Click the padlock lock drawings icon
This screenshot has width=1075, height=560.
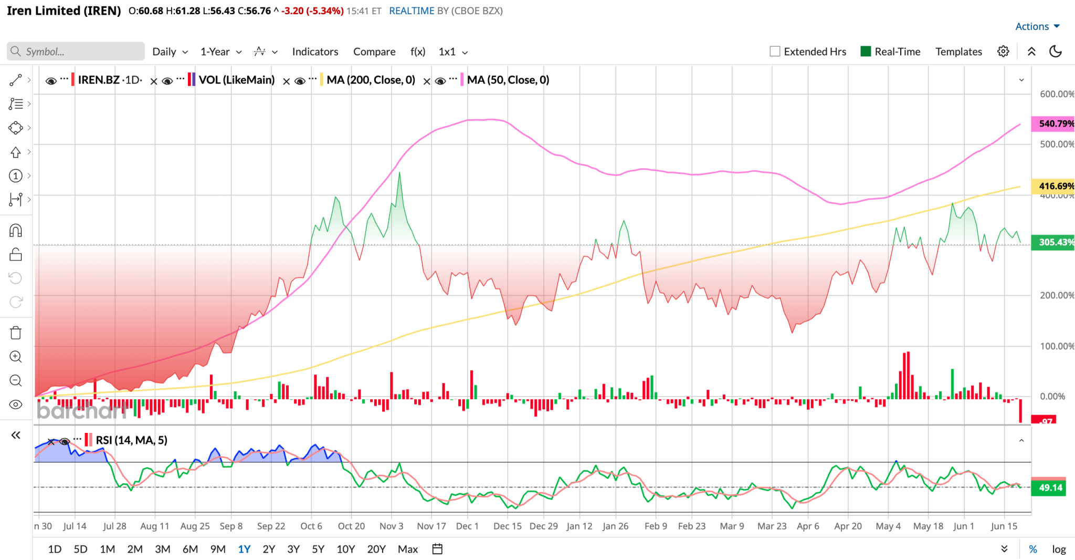click(x=15, y=254)
